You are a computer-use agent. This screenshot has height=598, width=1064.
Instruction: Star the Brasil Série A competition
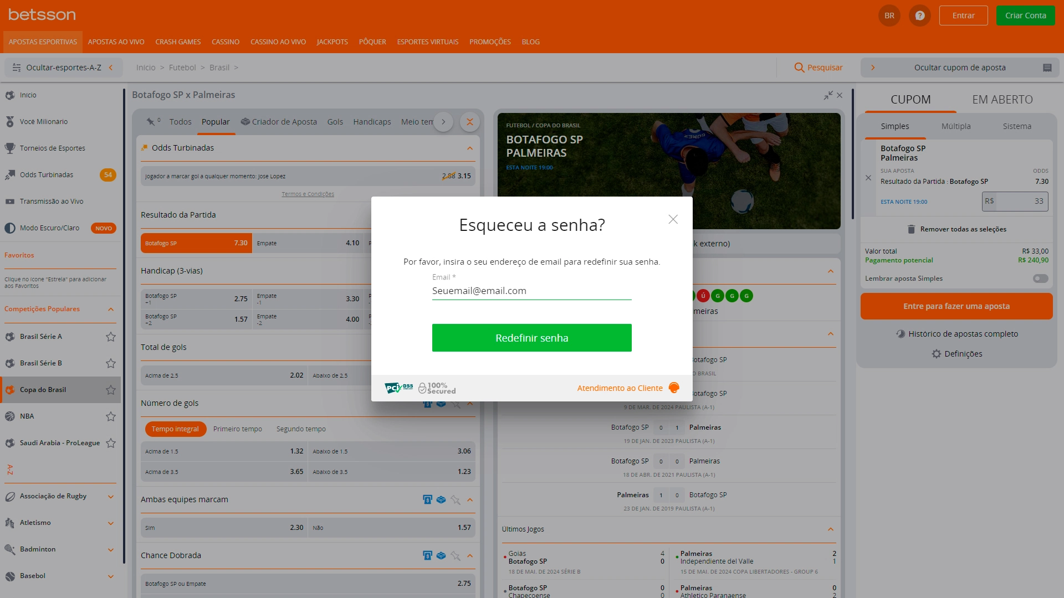click(x=111, y=337)
